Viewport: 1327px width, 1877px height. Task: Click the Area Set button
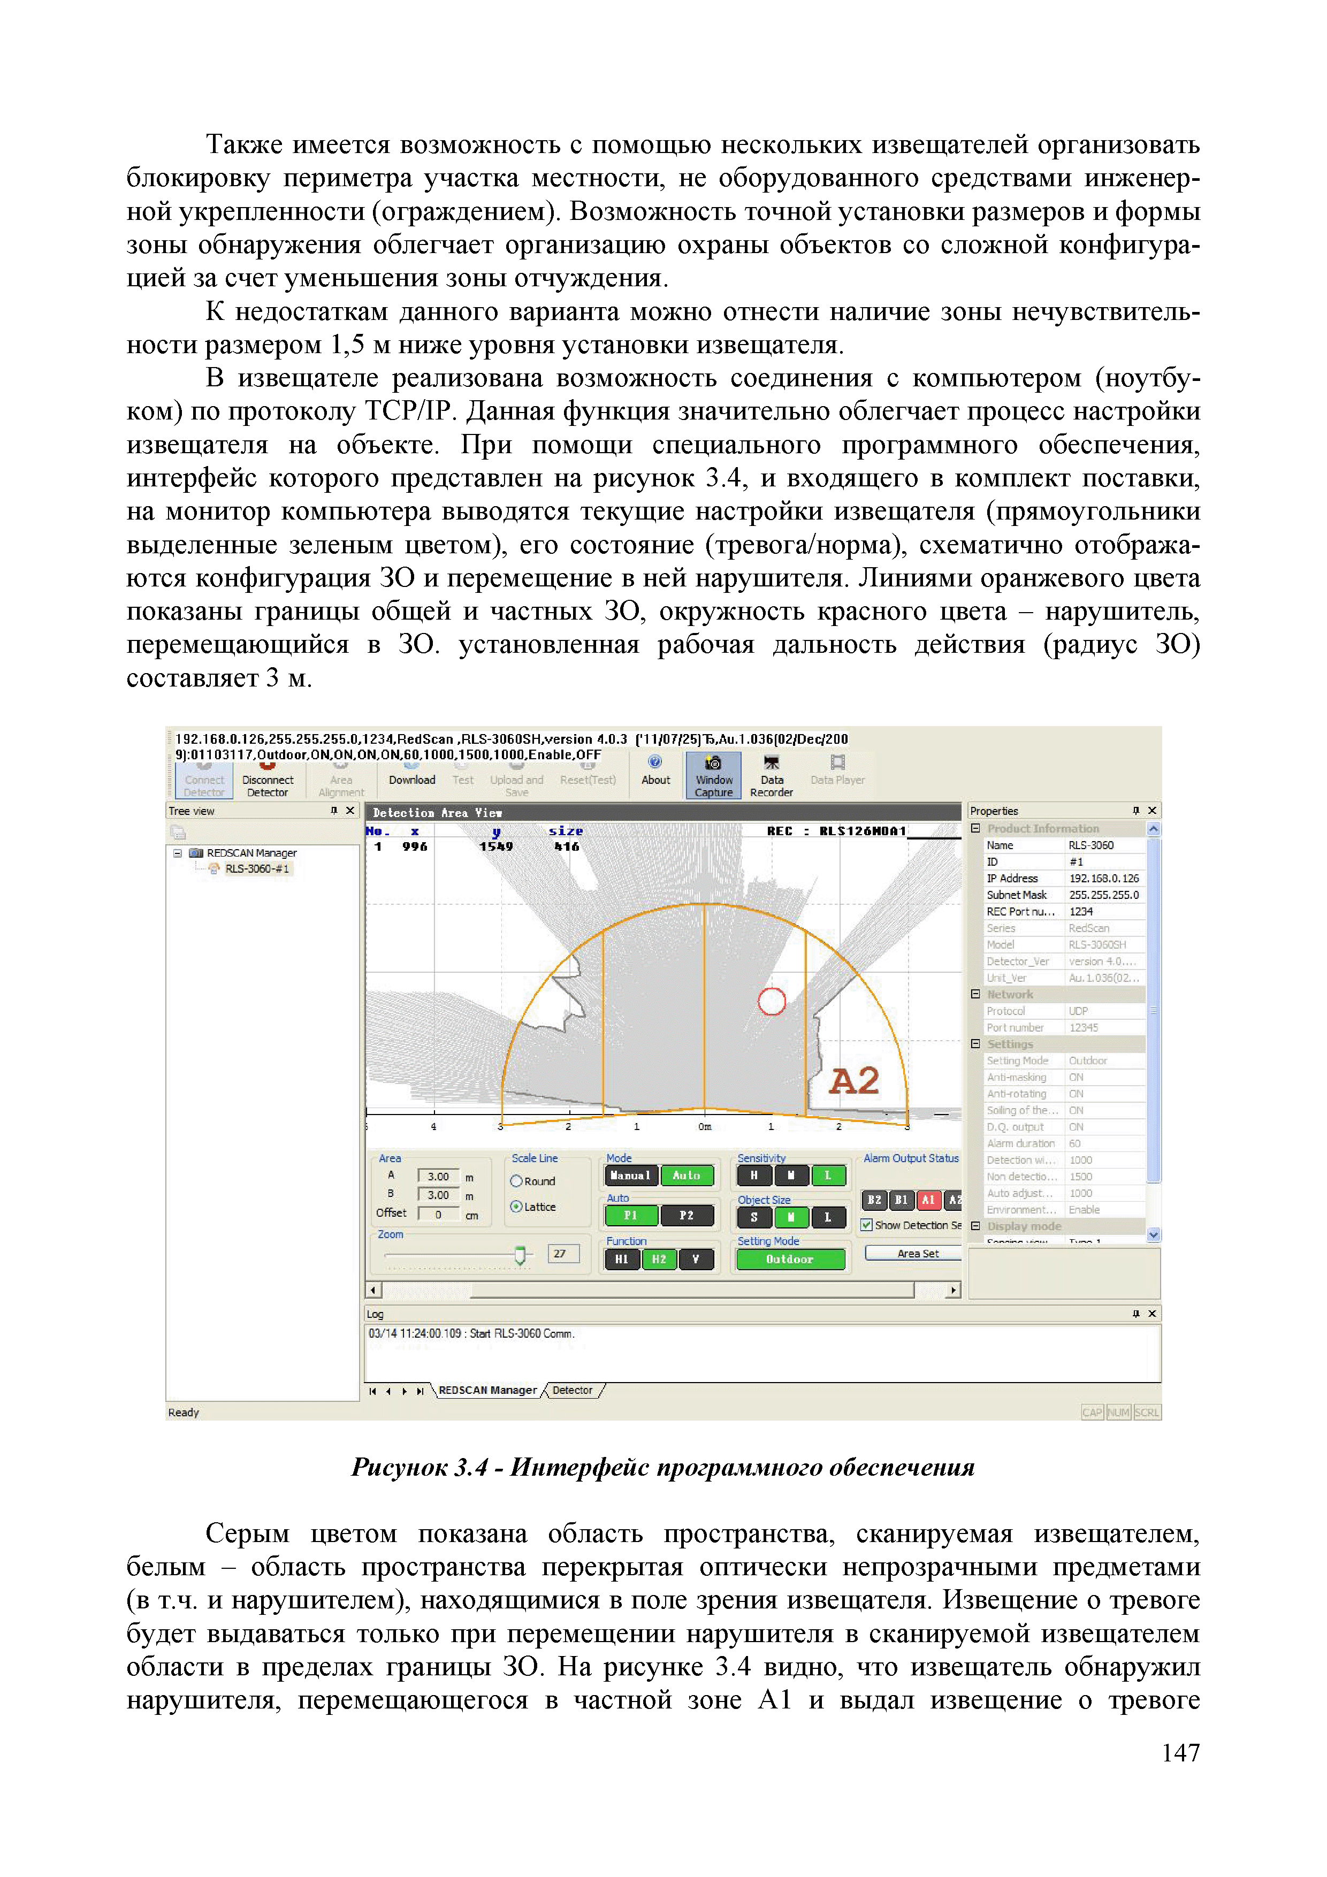[914, 1253]
